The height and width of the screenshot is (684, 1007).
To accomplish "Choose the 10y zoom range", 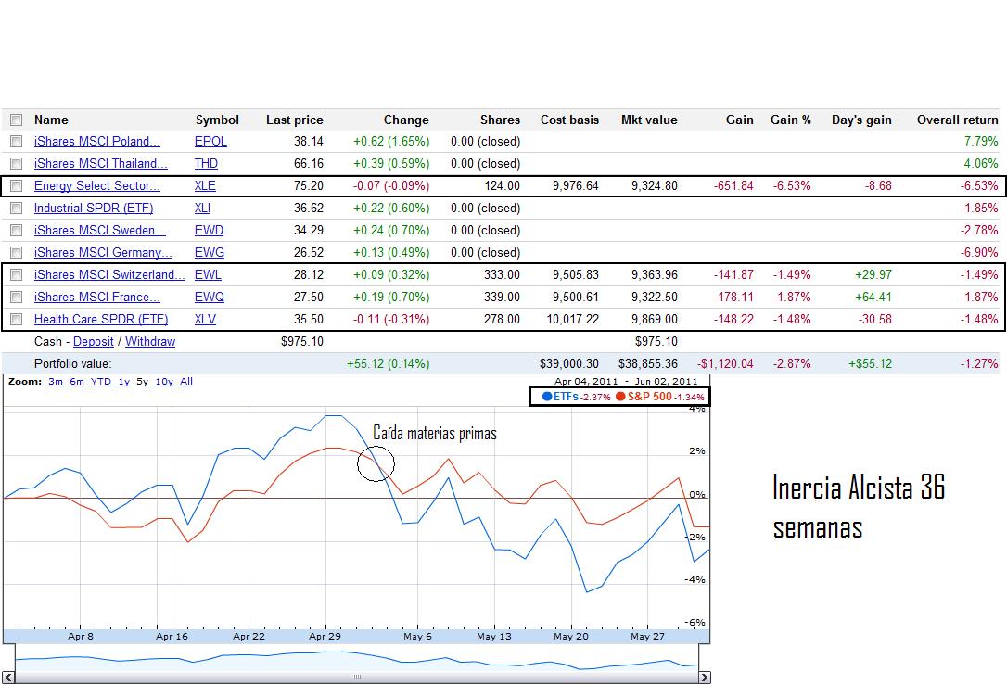I will coord(163,382).
